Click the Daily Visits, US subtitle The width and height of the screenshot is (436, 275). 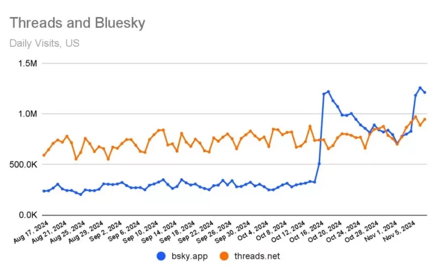click(44, 43)
